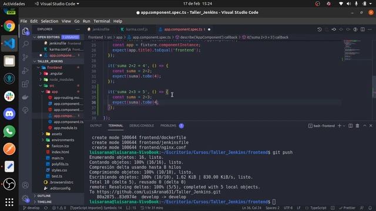This screenshot has width=376, height=211.
Task: Open the Docker view in activity bar
Action: point(25,97)
